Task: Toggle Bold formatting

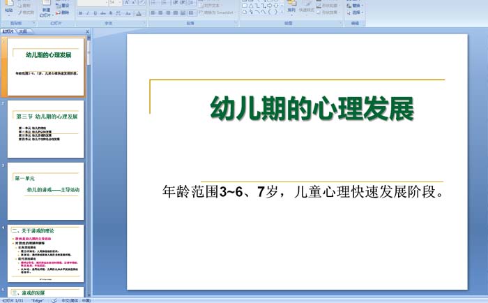Action: tap(81, 13)
